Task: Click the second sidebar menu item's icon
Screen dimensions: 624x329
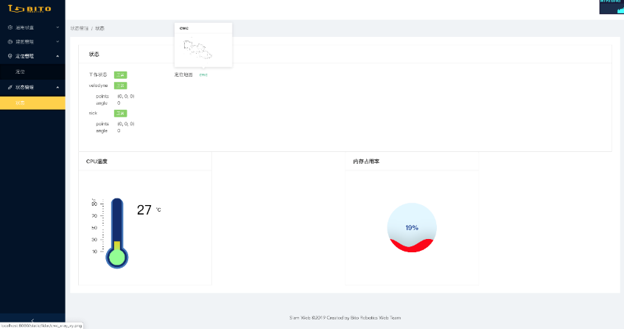Action: [10, 42]
